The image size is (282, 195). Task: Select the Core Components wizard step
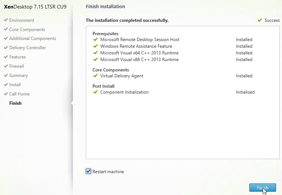(x=27, y=30)
